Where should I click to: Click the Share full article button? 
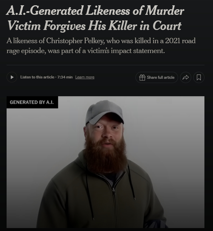click(x=157, y=77)
